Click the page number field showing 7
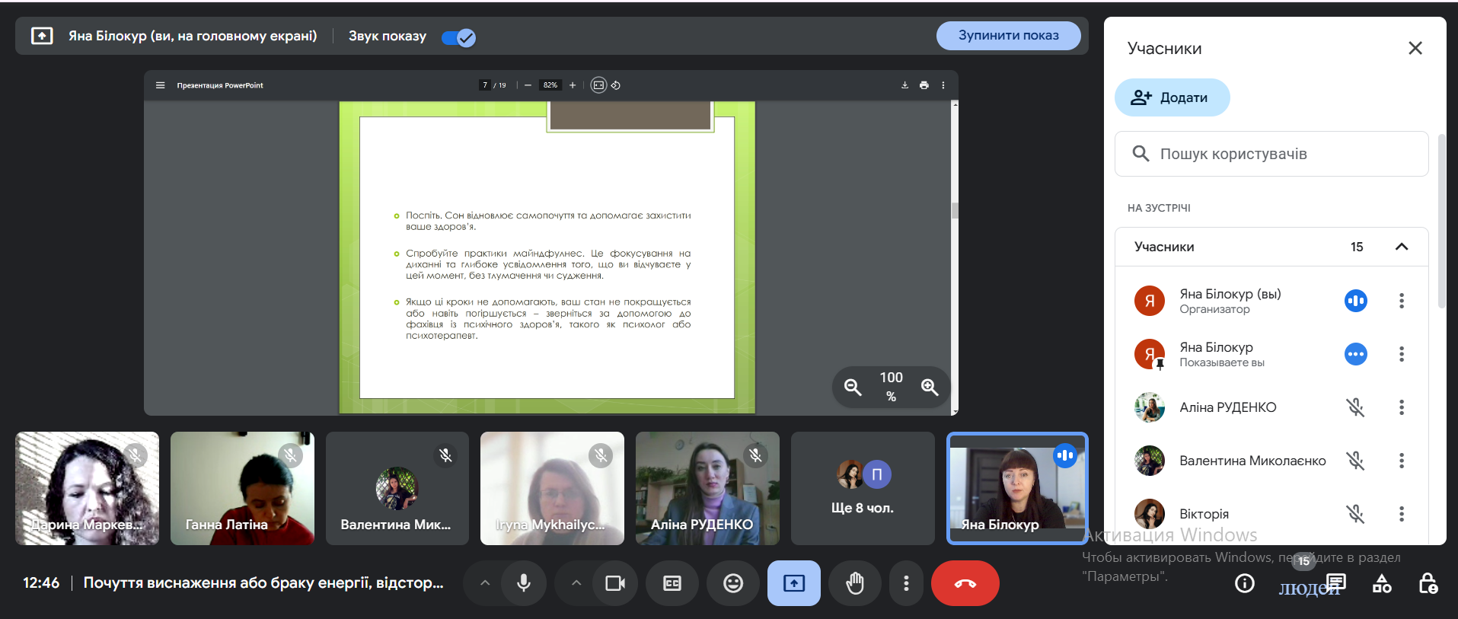The image size is (1458, 619). pyautogui.click(x=485, y=85)
